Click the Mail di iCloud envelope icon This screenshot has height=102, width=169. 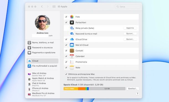(72, 45)
